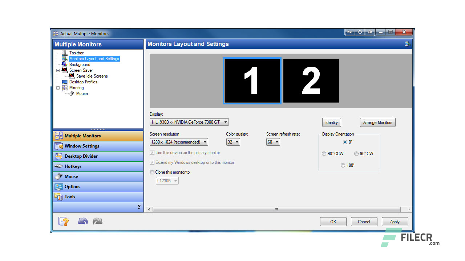Click the pin-shaped title bar button
This screenshot has height=261, width=465.
(350, 32)
